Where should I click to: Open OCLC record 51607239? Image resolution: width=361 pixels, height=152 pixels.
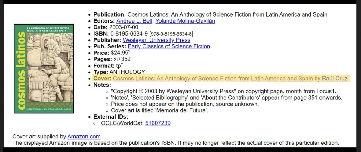tap(158, 123)
